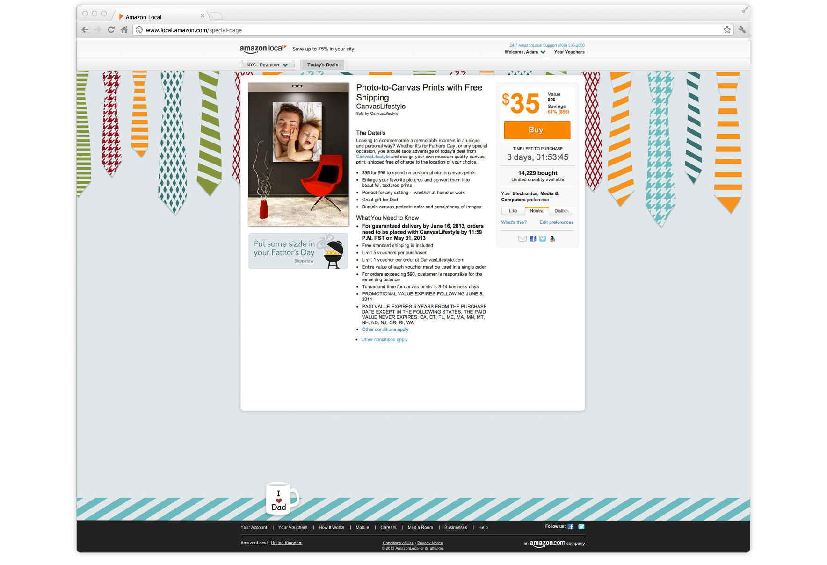Open Businesses footer link
The image size is (827, 565).
pos(456,528)
